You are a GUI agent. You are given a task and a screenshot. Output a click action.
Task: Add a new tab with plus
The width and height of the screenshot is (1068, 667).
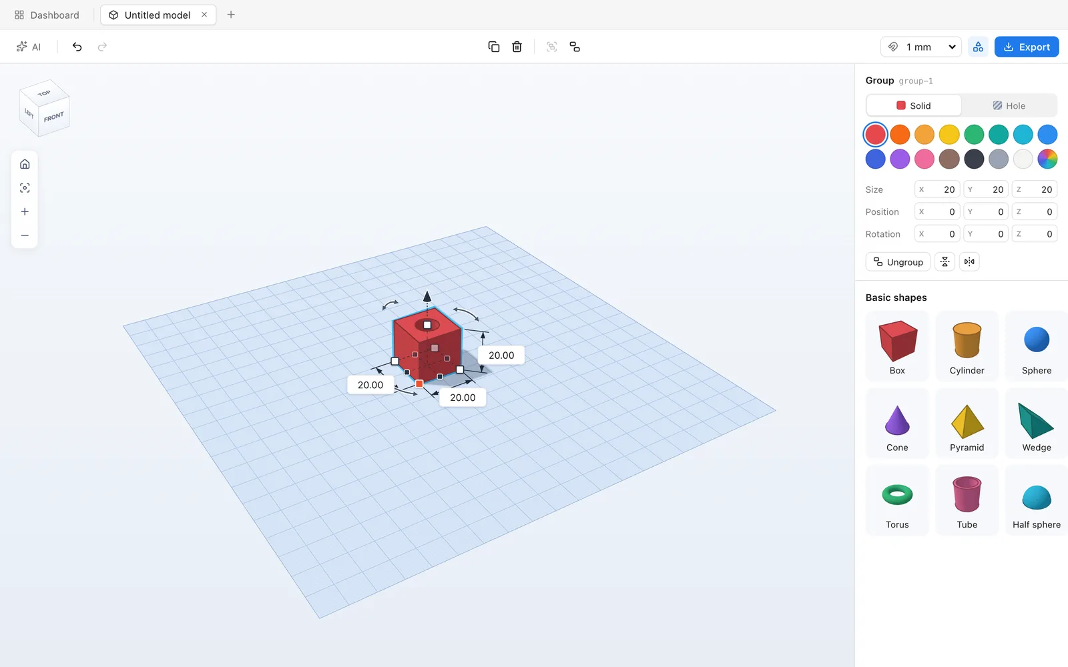(x=231, y=15)
